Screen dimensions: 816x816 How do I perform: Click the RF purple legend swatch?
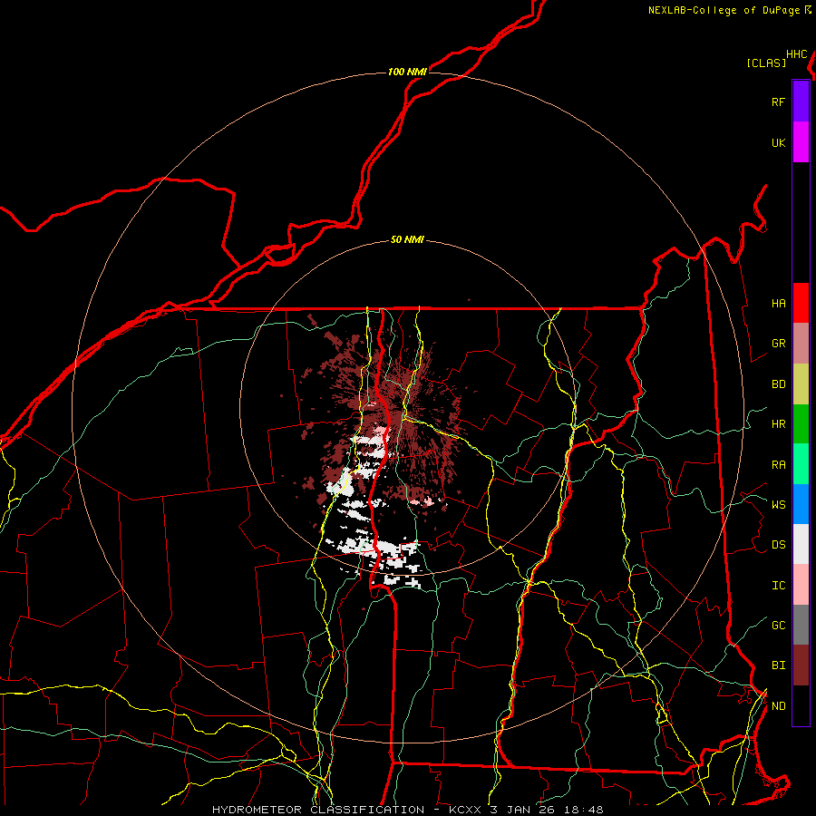(801, 102)
